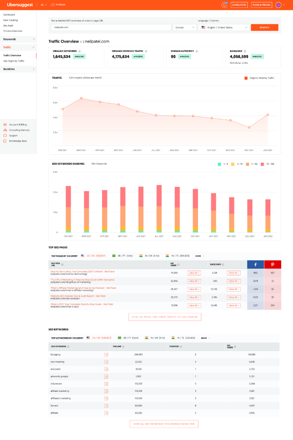Image resolution: width=293 pixels, height=440 pixels.
Task: Open Backlinks View All for what-is-seo page
Action: [234, 305]
